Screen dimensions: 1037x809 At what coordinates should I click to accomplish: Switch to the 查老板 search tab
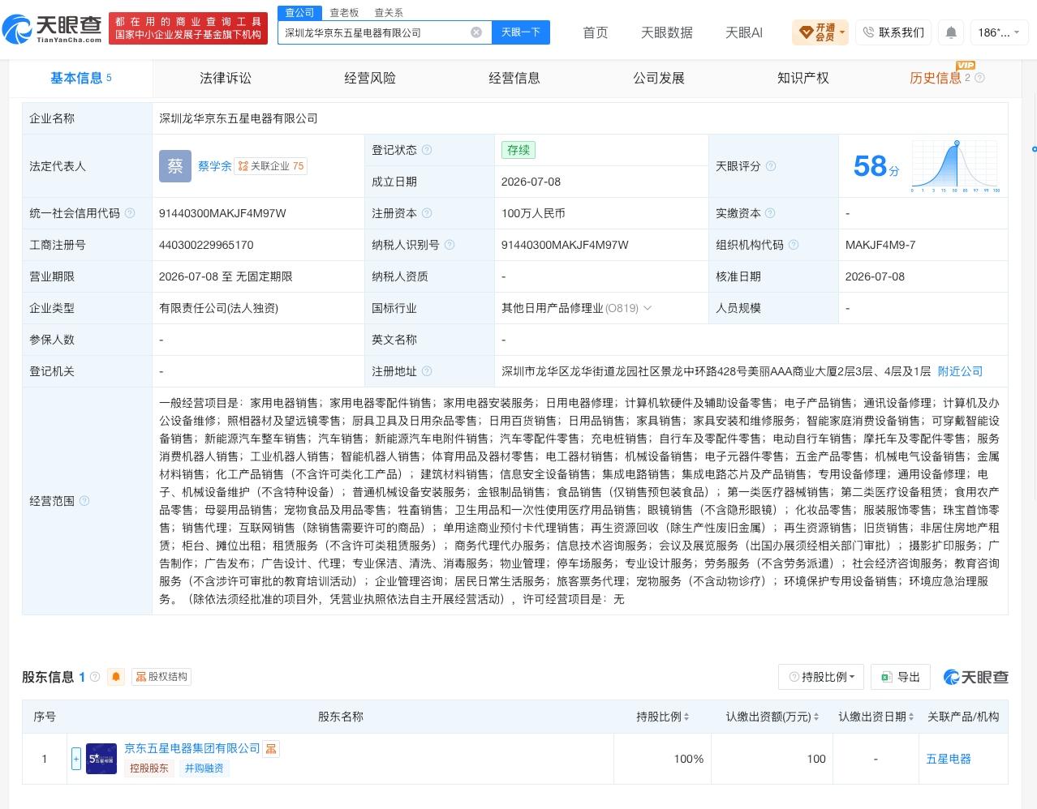pos(344,13)
